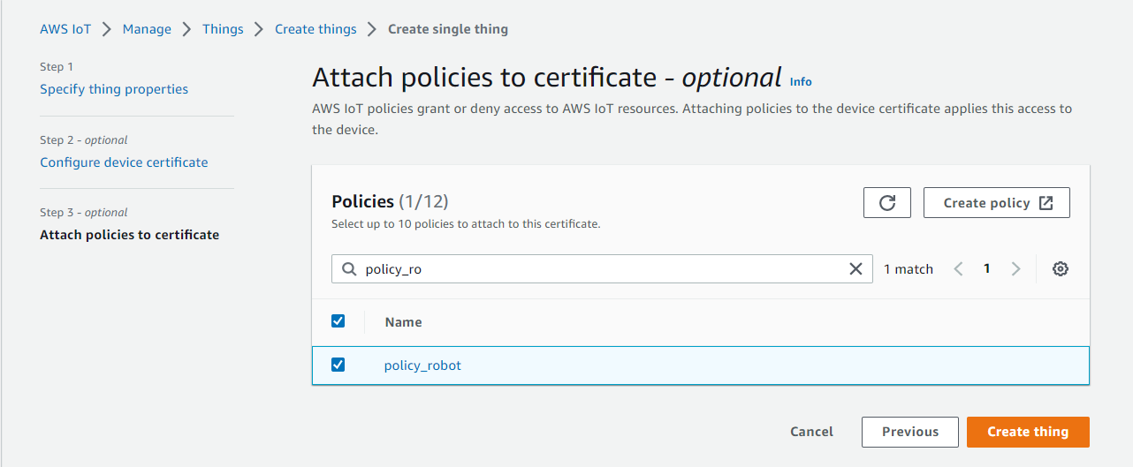Sort by the Name column header
This screenshot has width=1133, height=467.
(403, 322)
